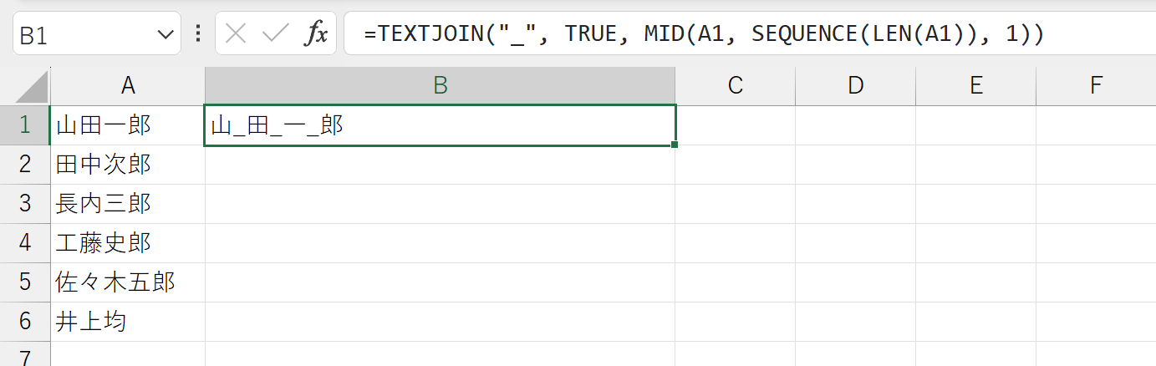Select empty cell B3
Screen dimensions: 1156x366
[x=441, y=204]
